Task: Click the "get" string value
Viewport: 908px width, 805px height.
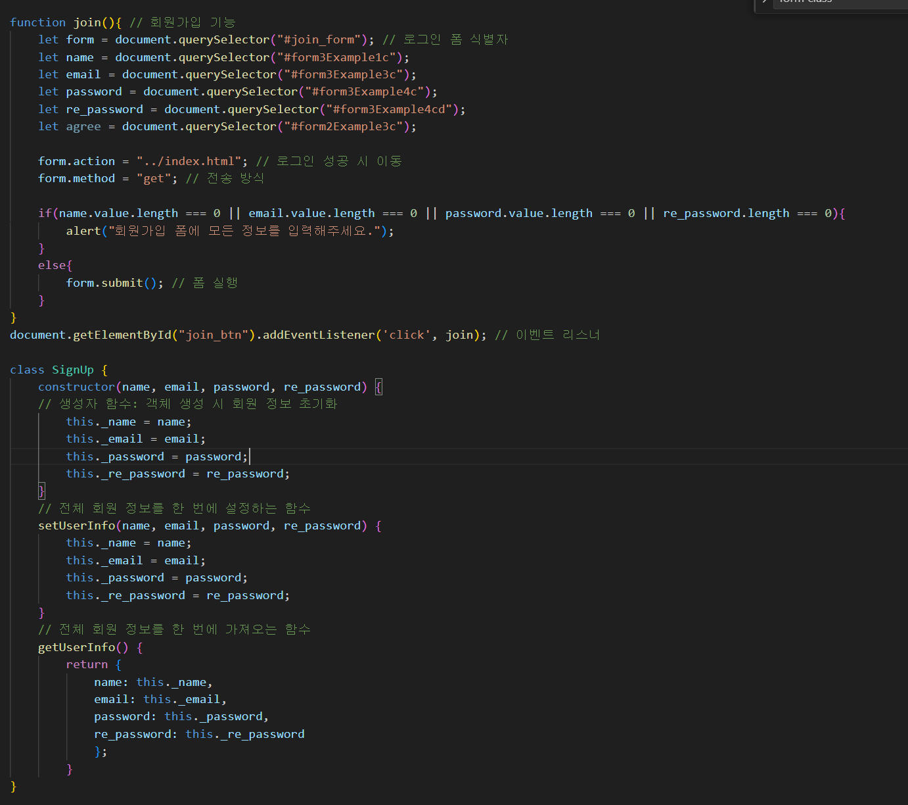Action: pyautogui.click(x=154, y=178)
